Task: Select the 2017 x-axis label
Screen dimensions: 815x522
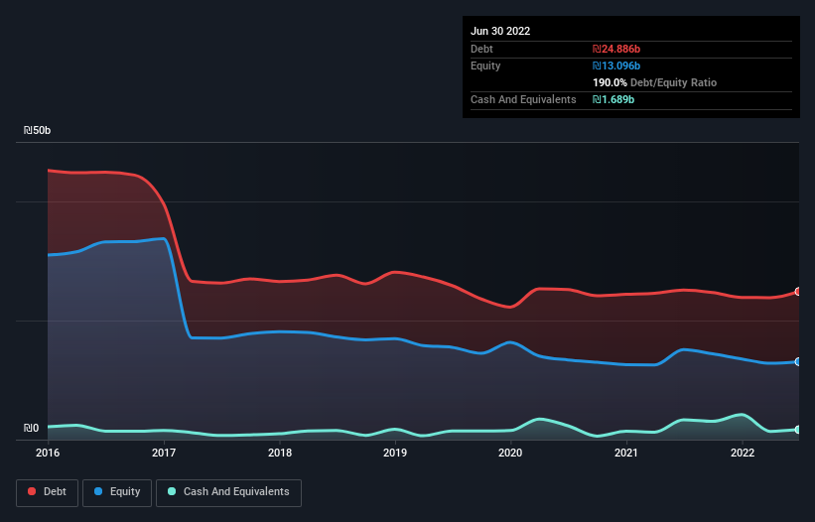Action: pyautogui.click(x=164, y=453)
